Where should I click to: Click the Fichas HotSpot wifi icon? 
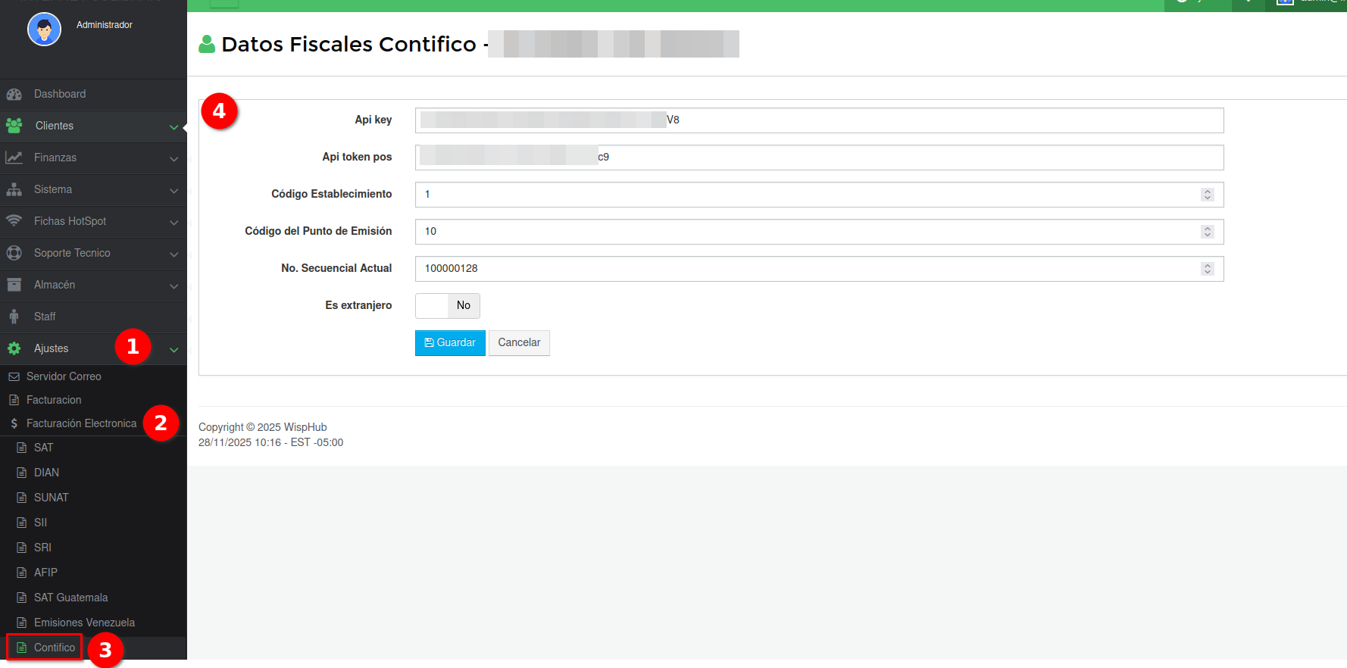14,221
